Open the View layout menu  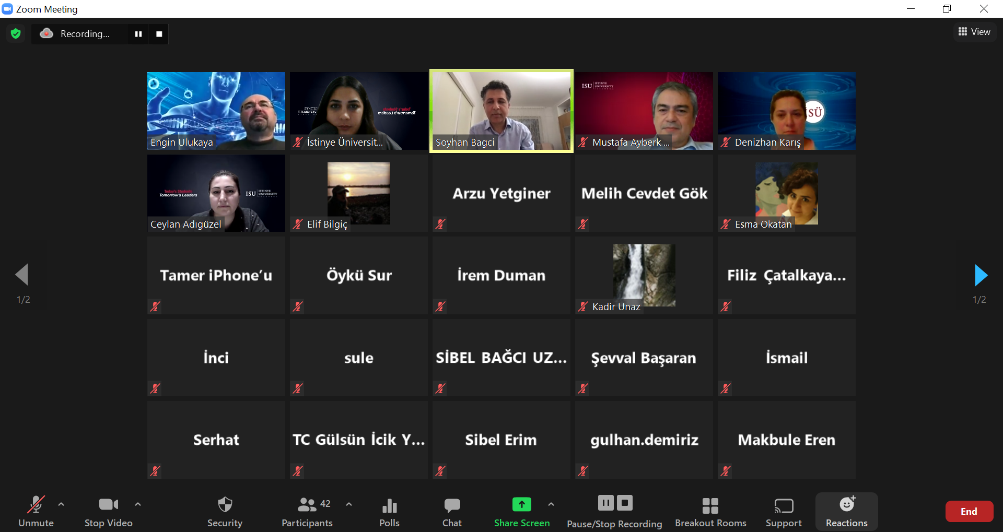(x=974, y=32)
